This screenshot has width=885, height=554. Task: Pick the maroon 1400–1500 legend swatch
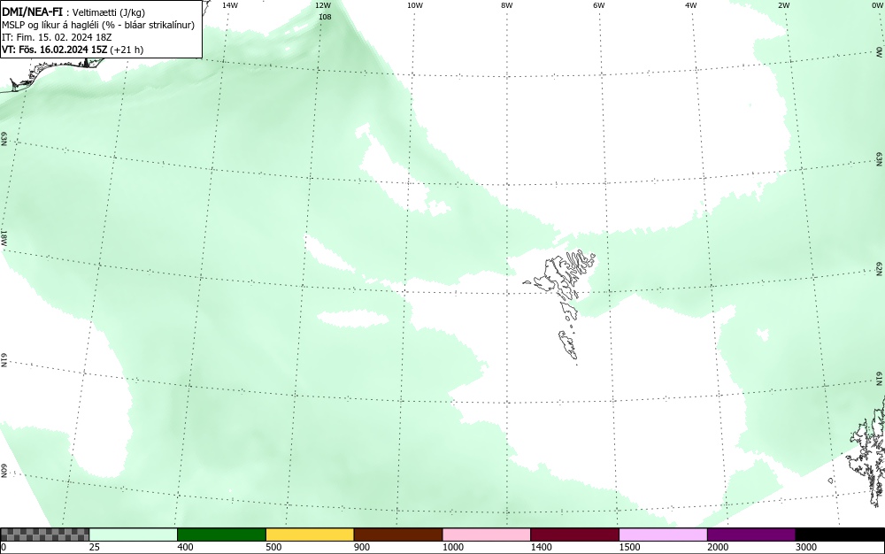[574, 535]
